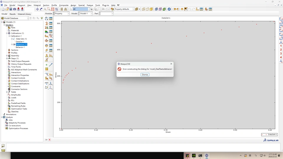The width and height of the screenshot is (283, 159).
Task: Open the Viewport menu
Action: click(x=21, y=5)
